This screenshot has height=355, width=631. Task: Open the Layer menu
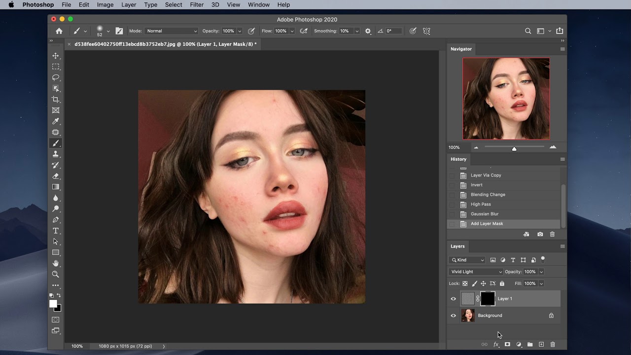129,4
